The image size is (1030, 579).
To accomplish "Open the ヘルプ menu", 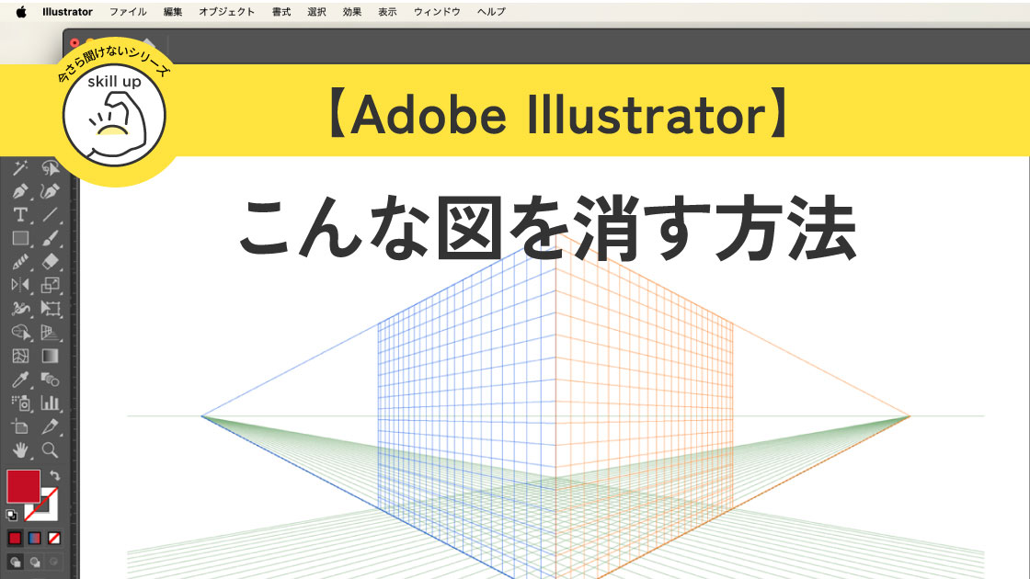I will point(491,12).
